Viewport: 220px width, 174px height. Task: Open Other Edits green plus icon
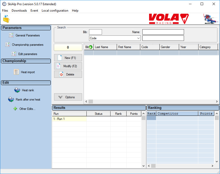point(15,109)
